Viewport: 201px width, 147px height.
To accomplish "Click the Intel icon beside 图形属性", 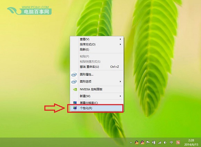I will [74, 75].
